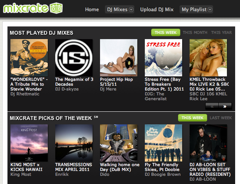Screen dimensions: 240x184
Task: Open the DJ Mixes dropdown arrow
Action: pos(131,9)
